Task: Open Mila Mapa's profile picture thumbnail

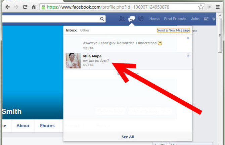Action: (x=73, y=61)
